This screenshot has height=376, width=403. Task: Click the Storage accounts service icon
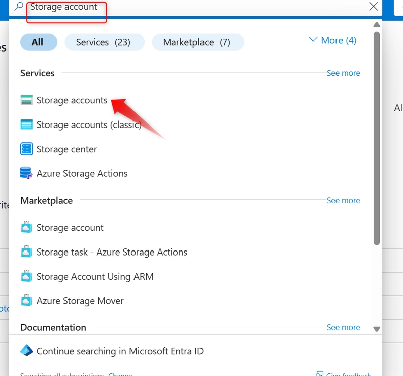[27, 100]
